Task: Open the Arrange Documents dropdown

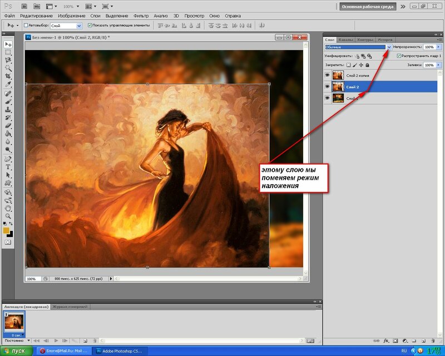Action: pos(91,6)
